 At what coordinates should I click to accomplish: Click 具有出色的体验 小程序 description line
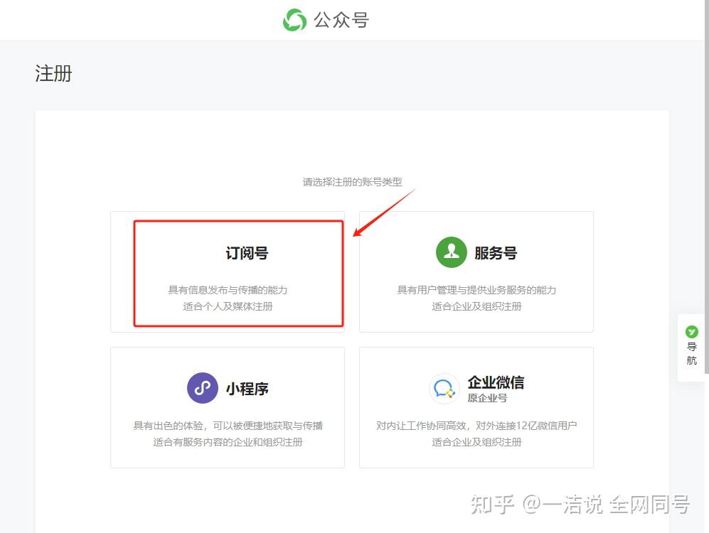[x=228, y=426]
